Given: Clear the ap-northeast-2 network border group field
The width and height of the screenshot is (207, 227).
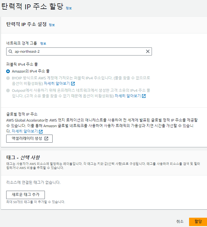Looking at the screenshot, I should click(148, 51).
